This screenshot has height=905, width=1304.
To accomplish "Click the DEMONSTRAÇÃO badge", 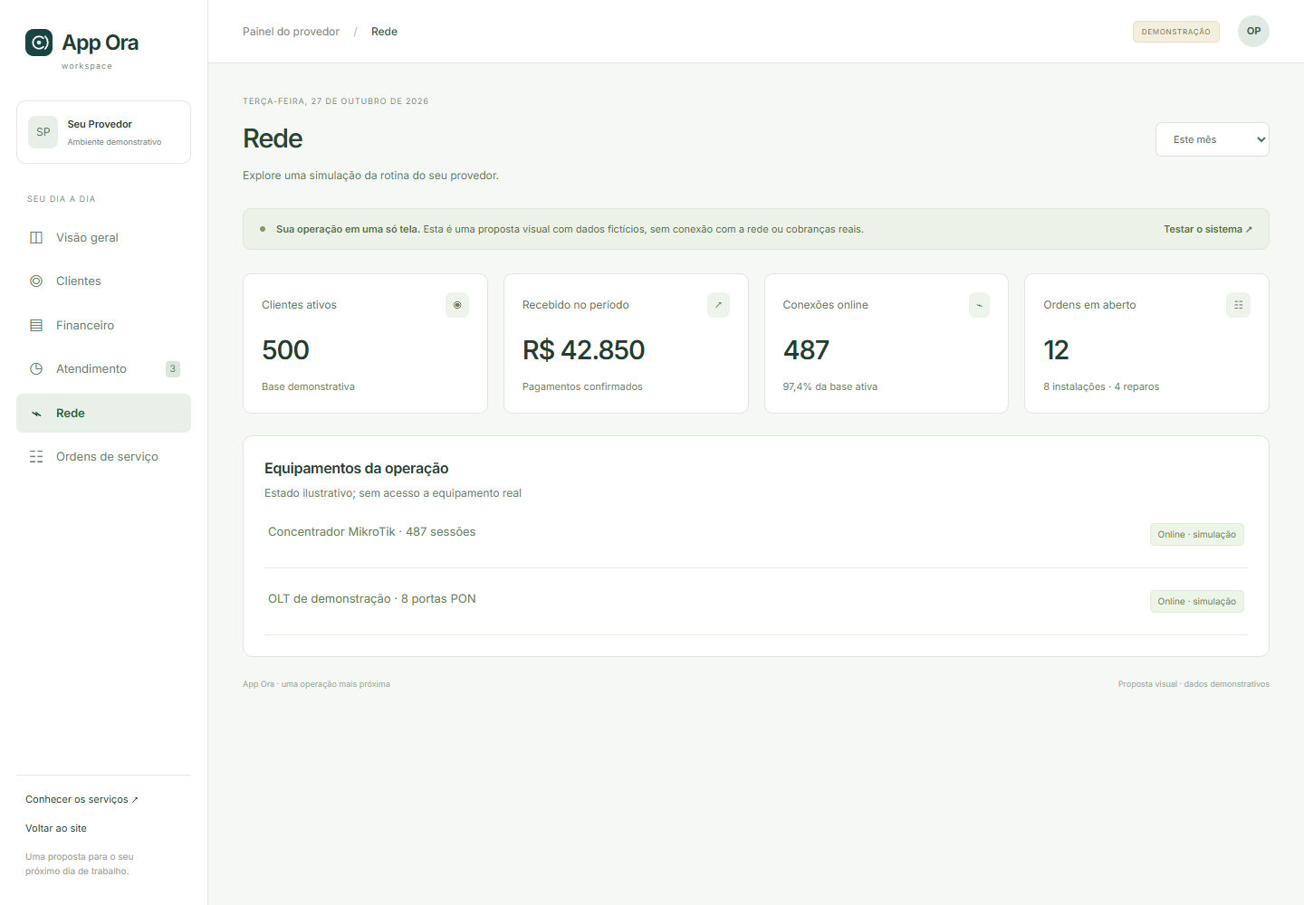I will coord(1175,32).
